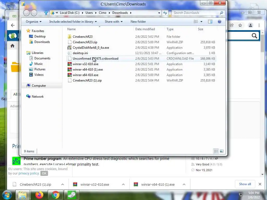Open the CinebenchR23 folder icon
267x200 pixels.
(x=69, y=36)
